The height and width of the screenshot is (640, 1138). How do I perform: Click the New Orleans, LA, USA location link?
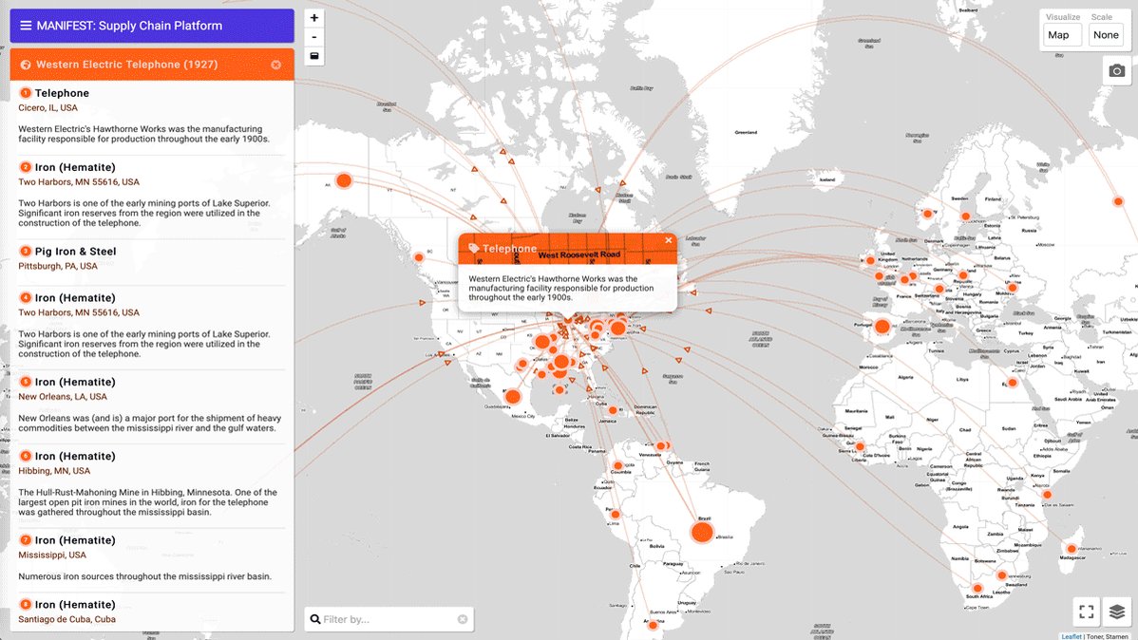coord(63,397)
